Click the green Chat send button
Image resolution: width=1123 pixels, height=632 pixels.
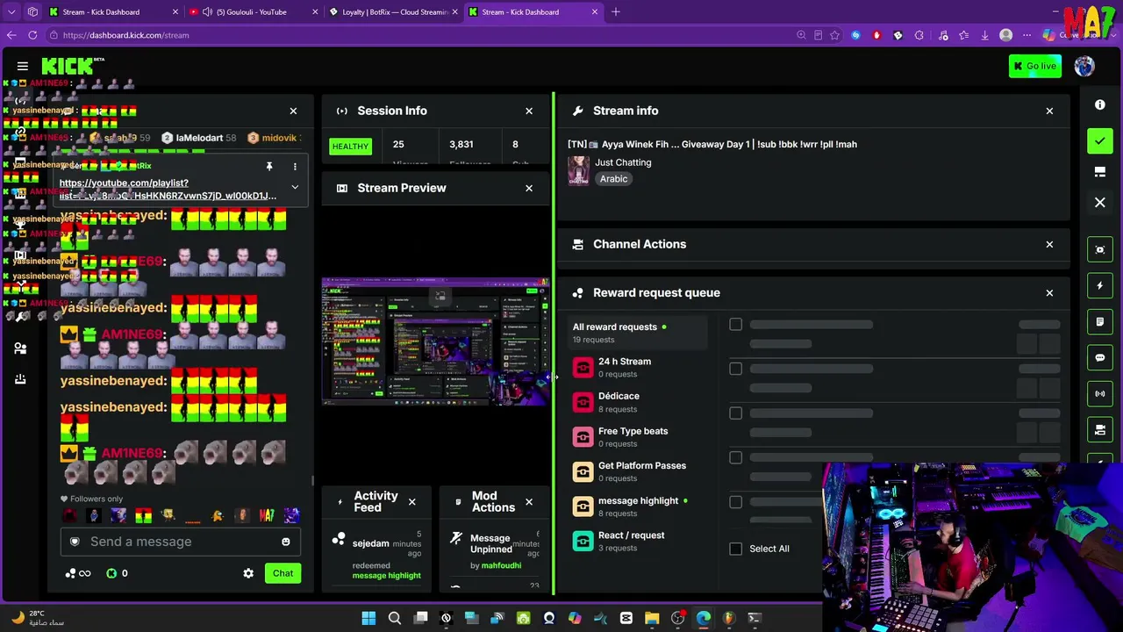pos(283,573)
